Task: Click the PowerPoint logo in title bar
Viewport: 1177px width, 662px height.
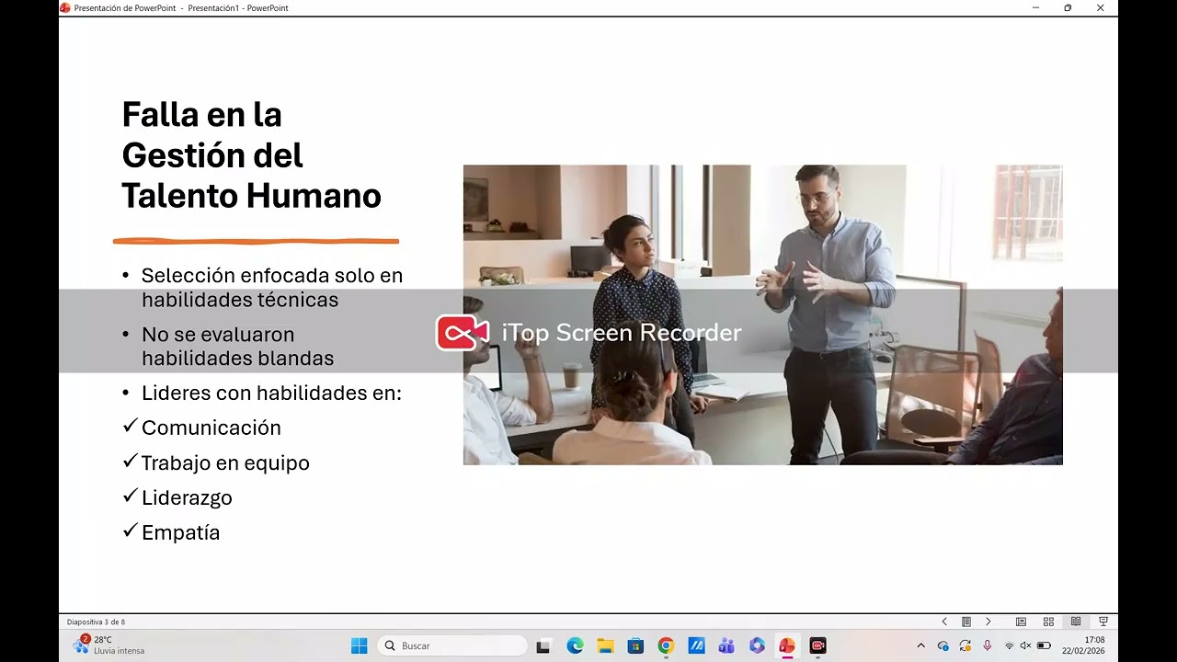Action: point(65,7)
